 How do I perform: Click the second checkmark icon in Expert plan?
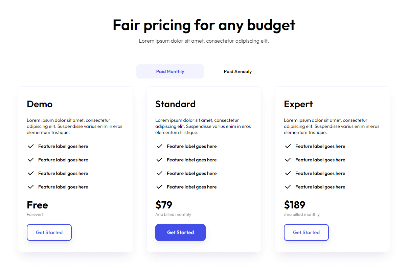click(288, 159)
